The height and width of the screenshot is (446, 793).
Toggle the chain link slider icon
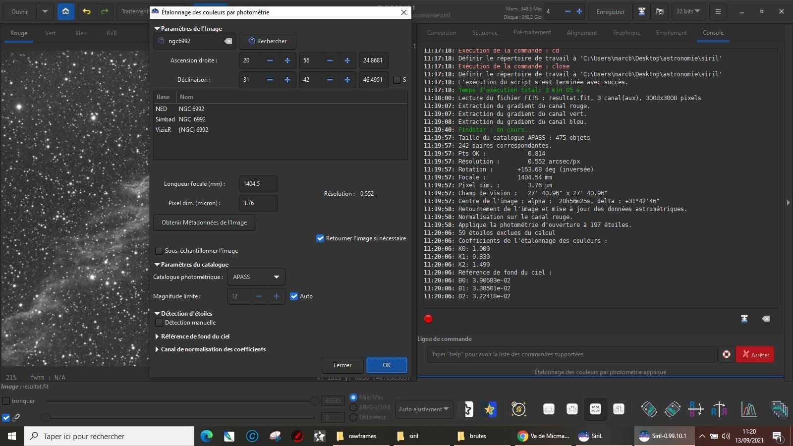coord(16,417)
